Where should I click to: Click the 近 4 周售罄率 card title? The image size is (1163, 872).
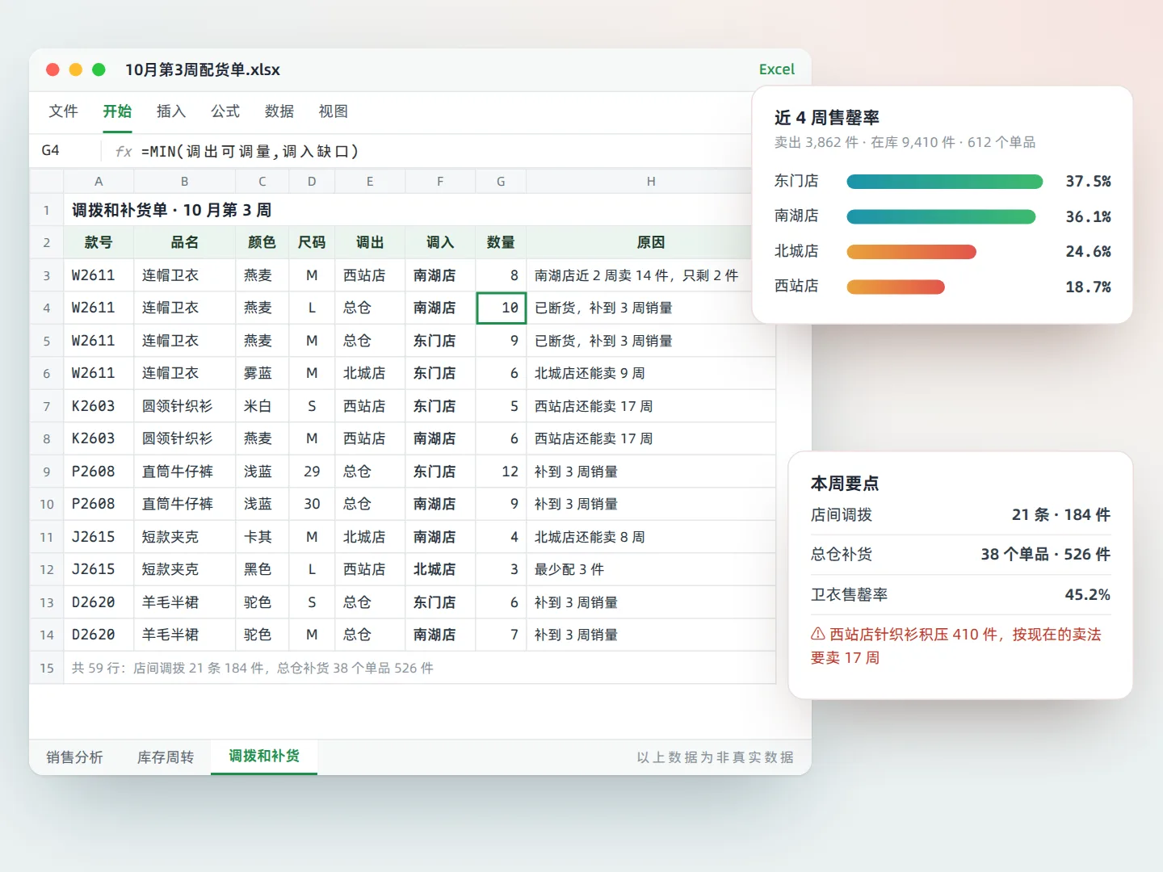tap(827, 118)
